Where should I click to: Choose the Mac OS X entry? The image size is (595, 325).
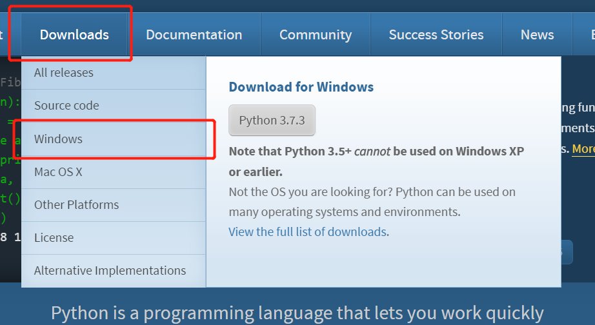coord(114,172)
